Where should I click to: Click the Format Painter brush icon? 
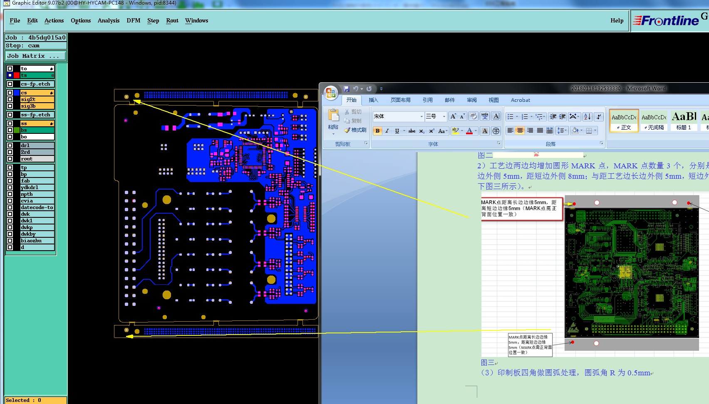click(x=347, y=130)
